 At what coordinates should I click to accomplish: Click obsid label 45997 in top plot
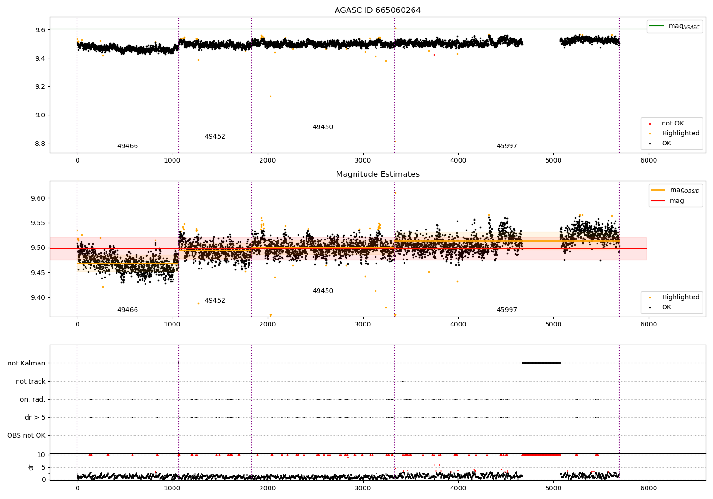(507, 146)
